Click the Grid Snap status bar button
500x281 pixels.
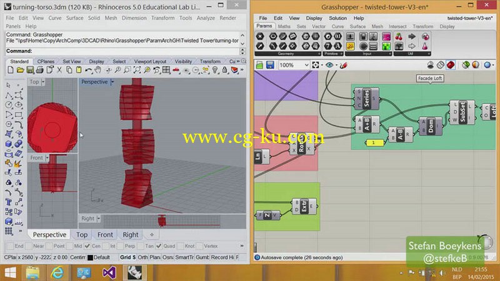(127, 257)
